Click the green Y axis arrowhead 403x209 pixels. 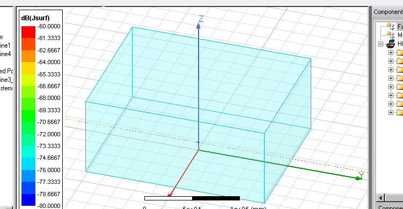[359, 179]
